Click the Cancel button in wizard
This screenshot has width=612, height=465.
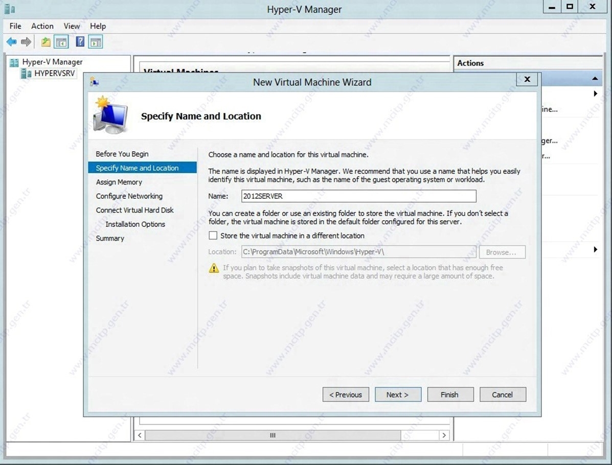click(503, 394)
